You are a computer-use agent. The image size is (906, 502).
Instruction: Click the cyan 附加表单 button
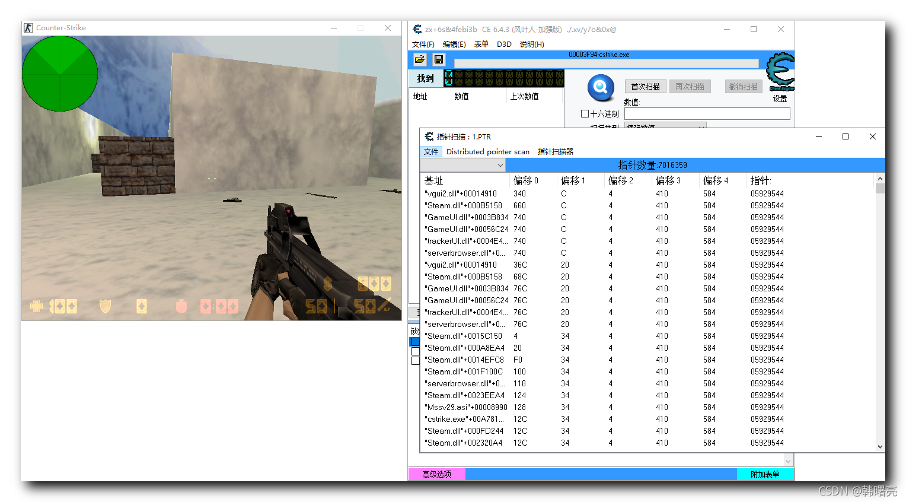point(765,474)
